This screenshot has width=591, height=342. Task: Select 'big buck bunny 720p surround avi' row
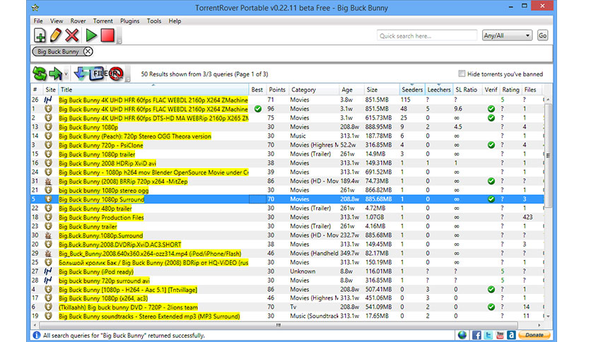tap(287, 281)
